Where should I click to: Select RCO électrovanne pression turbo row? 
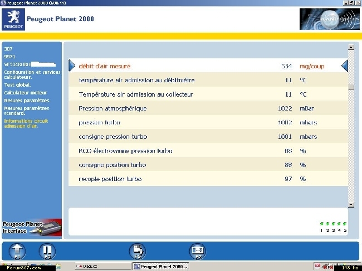(208, 150)
